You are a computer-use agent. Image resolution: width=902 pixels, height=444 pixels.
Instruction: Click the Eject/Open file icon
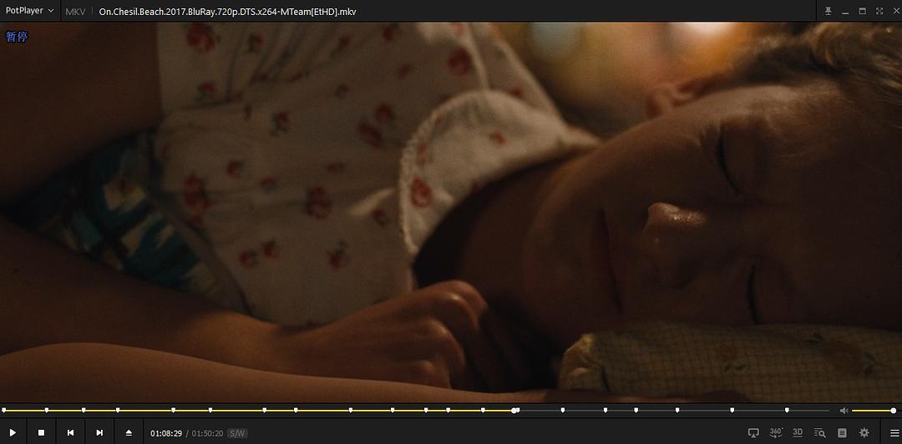point(129,432)
